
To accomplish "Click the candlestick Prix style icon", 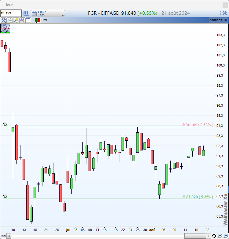I will click(38, 20).
